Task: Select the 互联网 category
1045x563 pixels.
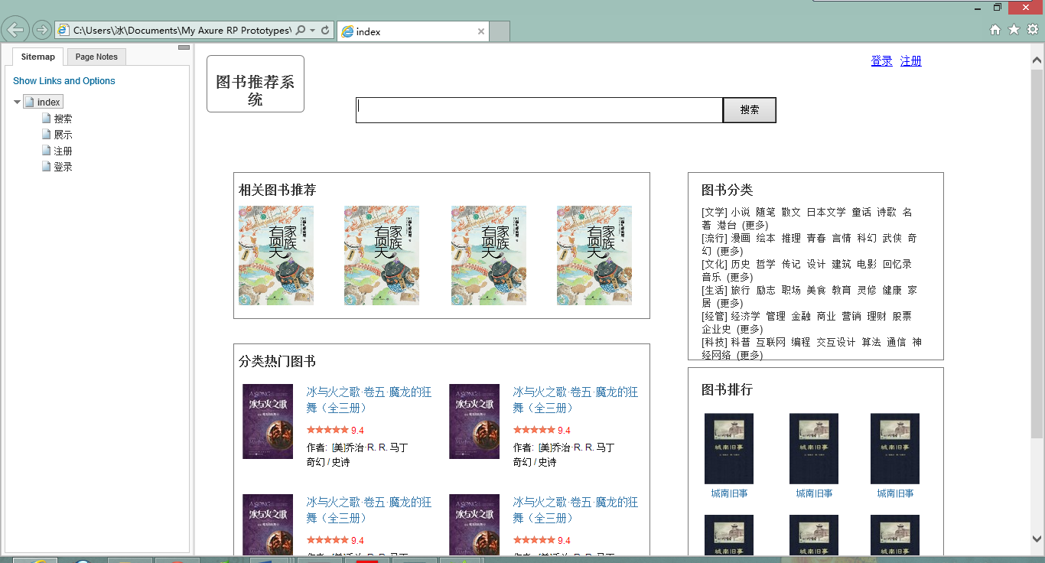Action: (x=771, y=343)
